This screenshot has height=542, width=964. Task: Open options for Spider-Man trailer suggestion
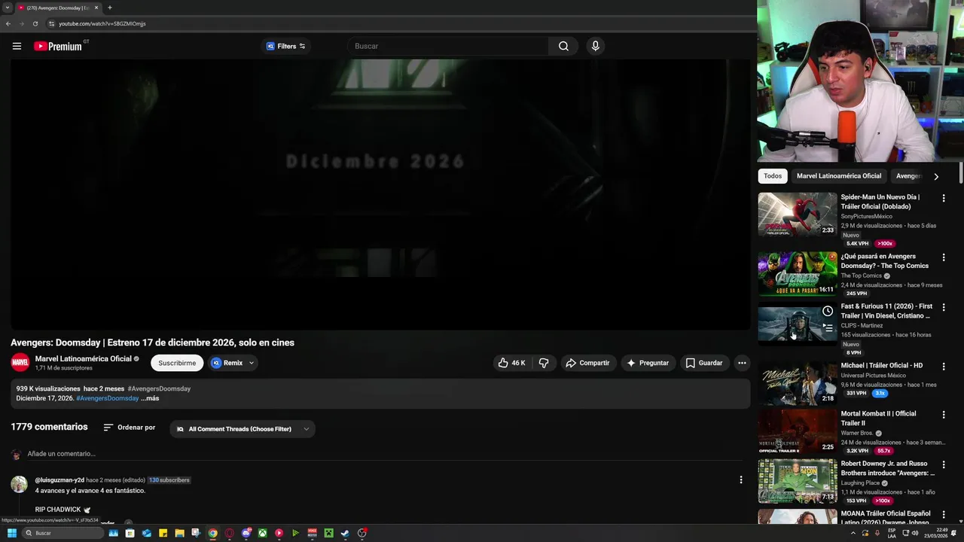[944, 198]
